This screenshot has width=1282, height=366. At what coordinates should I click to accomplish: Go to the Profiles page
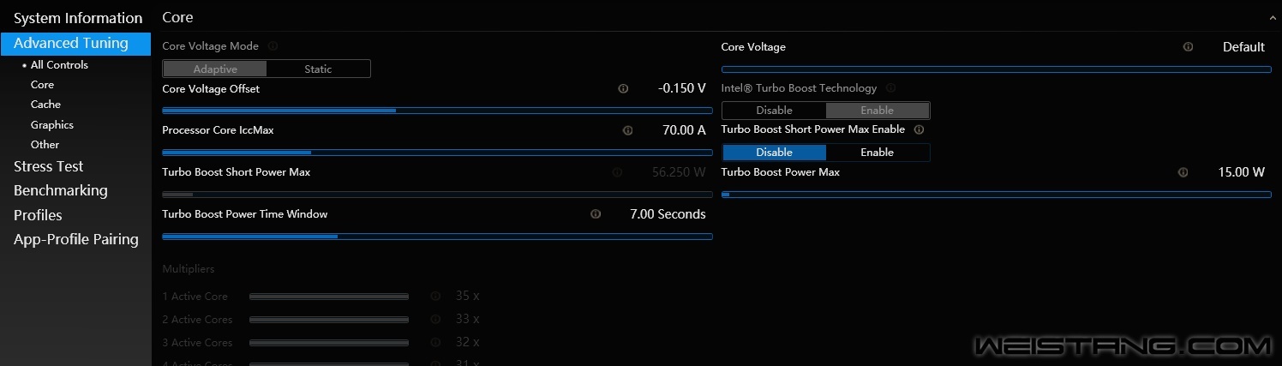[x=38, y=215]
